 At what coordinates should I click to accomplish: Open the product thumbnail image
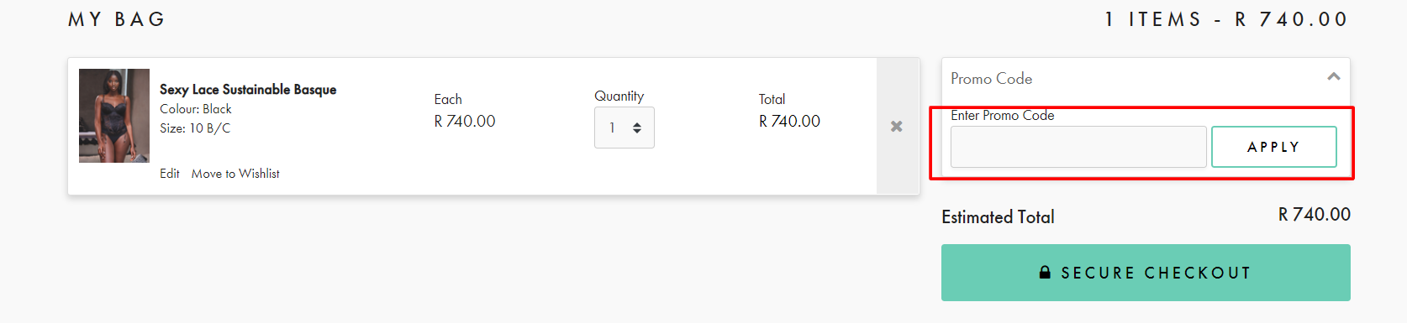(114, 116)
